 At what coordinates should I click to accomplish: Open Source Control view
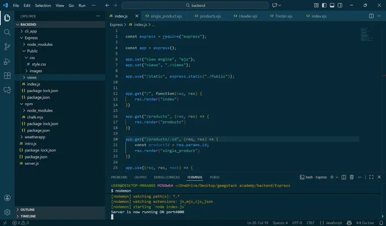click(x=7, y=46)
